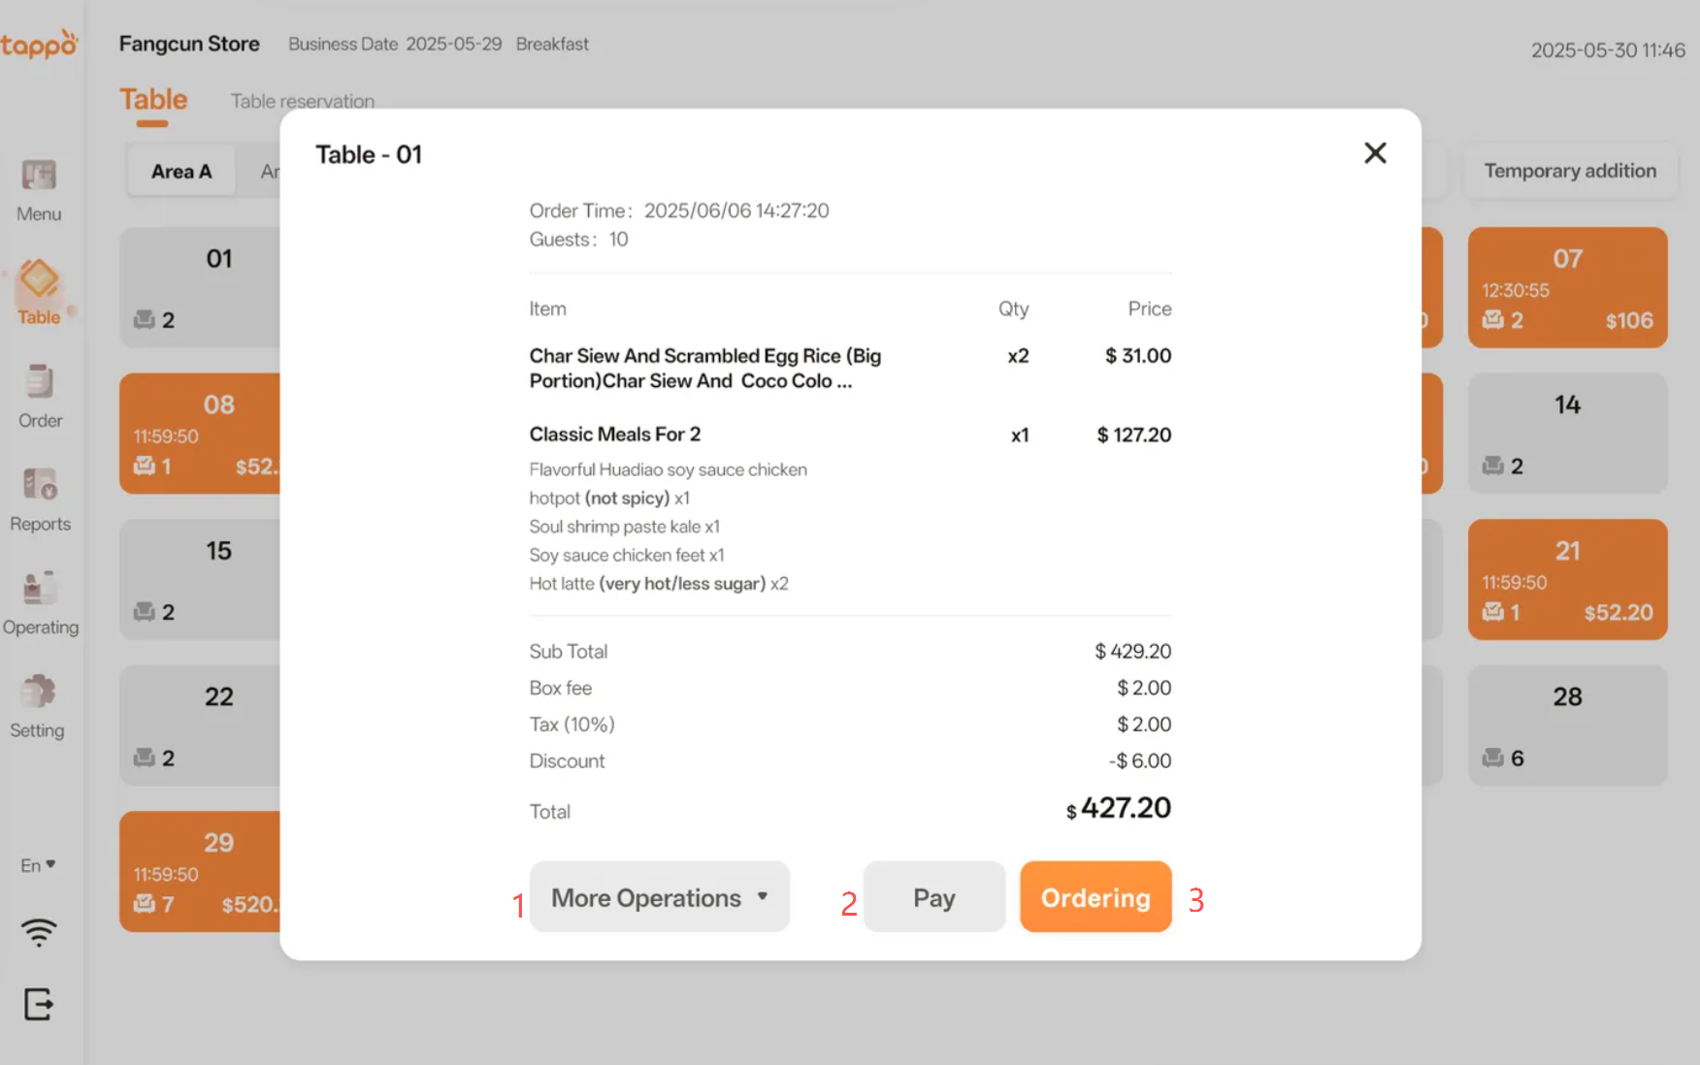Click the Temporary addition button
This screenshot has width=1700, height=1065.
click(1569, 171)
